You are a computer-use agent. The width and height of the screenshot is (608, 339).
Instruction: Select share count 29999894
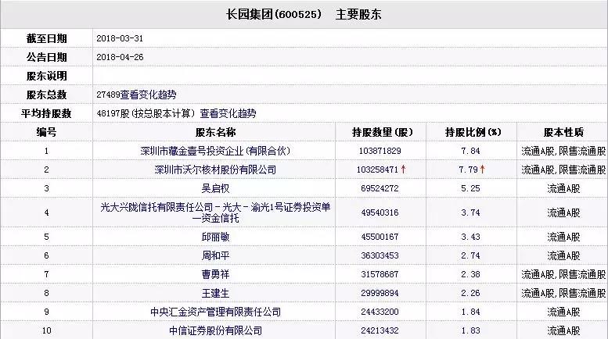point(380,293)
